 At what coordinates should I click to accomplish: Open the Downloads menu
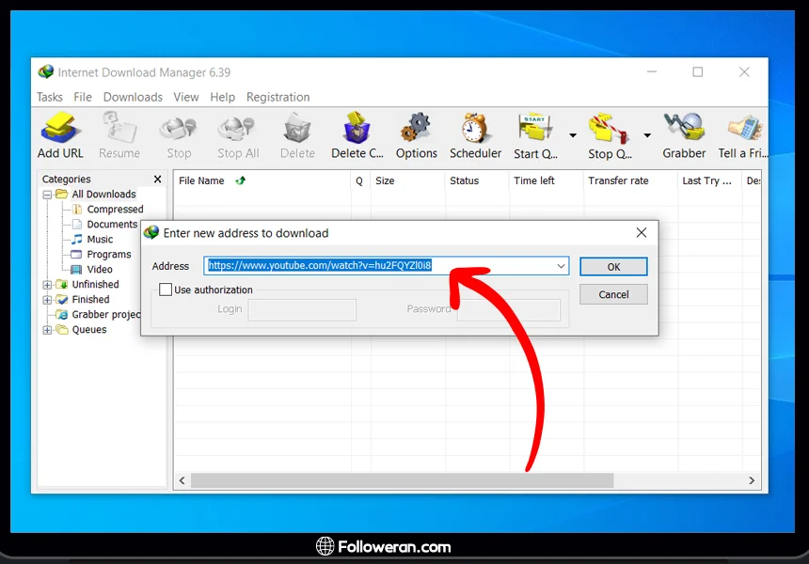click(x=133, y=97)
